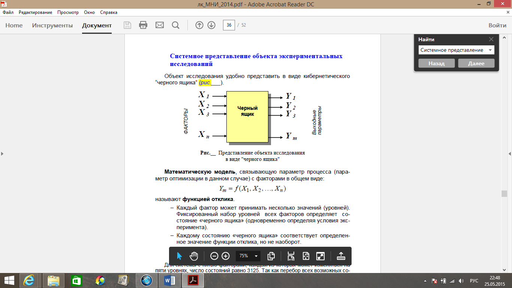Screen dimensions: 512x288
Task: Select the Документ tab
Action: coord(97,25)
